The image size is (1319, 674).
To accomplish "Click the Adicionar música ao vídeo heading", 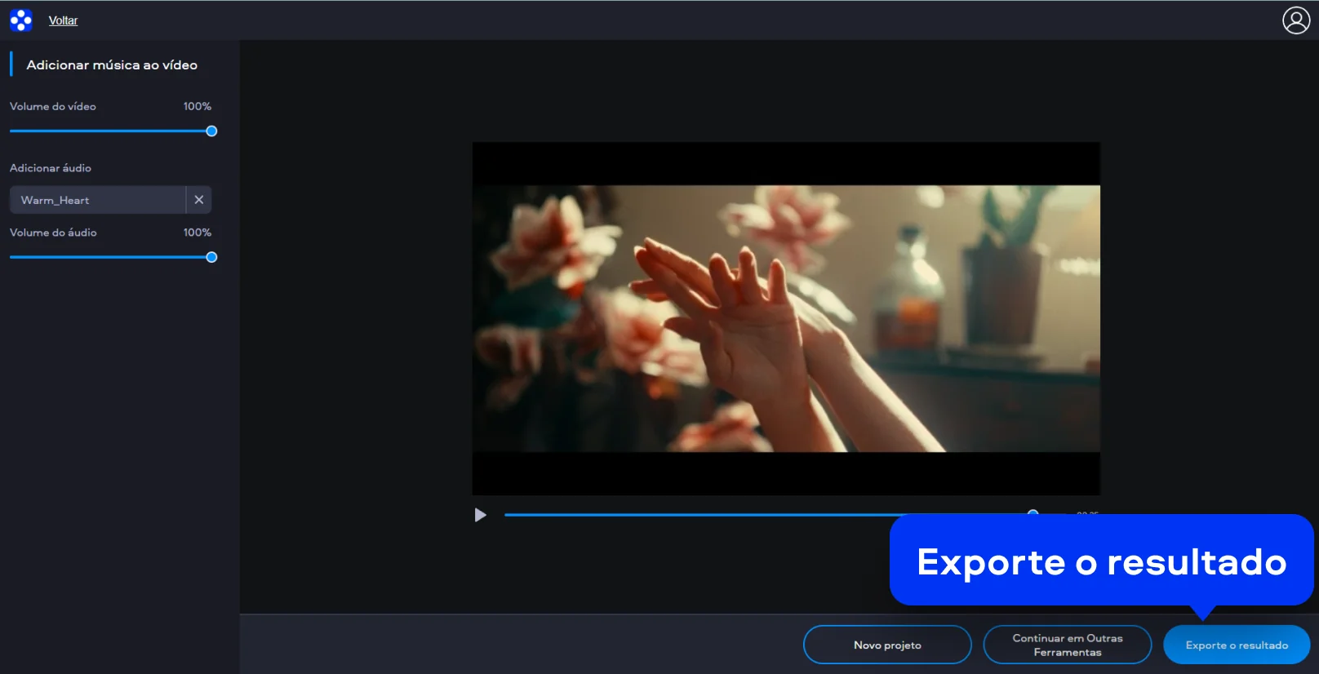I will click(x=112, y=65).
